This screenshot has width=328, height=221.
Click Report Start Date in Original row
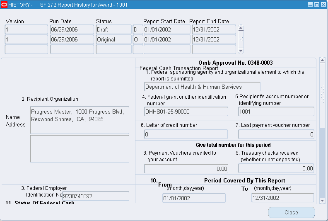tap(167, 39)
